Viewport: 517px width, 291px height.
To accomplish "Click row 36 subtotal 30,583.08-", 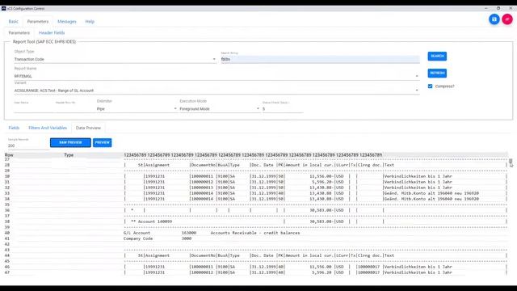I will 322,210.
